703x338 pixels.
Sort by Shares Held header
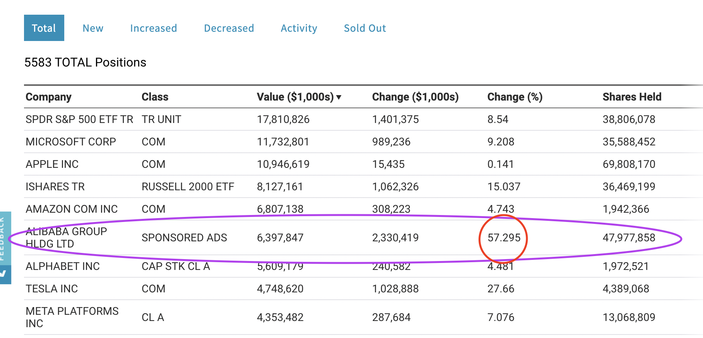(x=632, y=97)
